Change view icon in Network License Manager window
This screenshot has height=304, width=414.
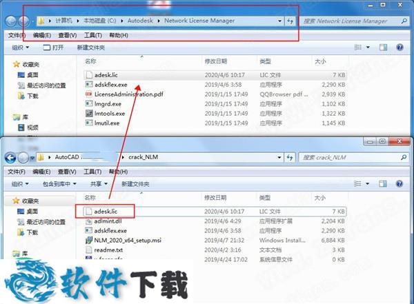[358, 48]
